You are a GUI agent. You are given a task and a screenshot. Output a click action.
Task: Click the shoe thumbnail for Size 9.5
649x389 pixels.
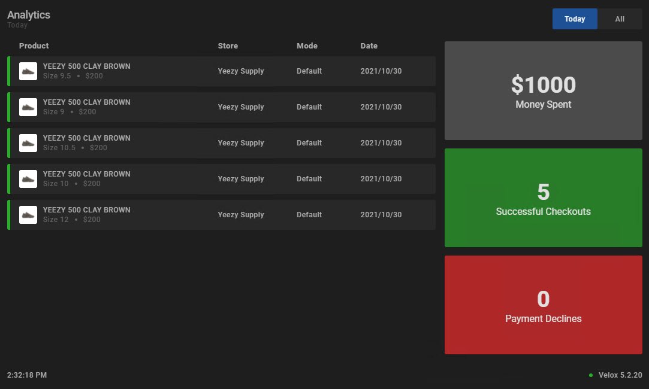28,71
